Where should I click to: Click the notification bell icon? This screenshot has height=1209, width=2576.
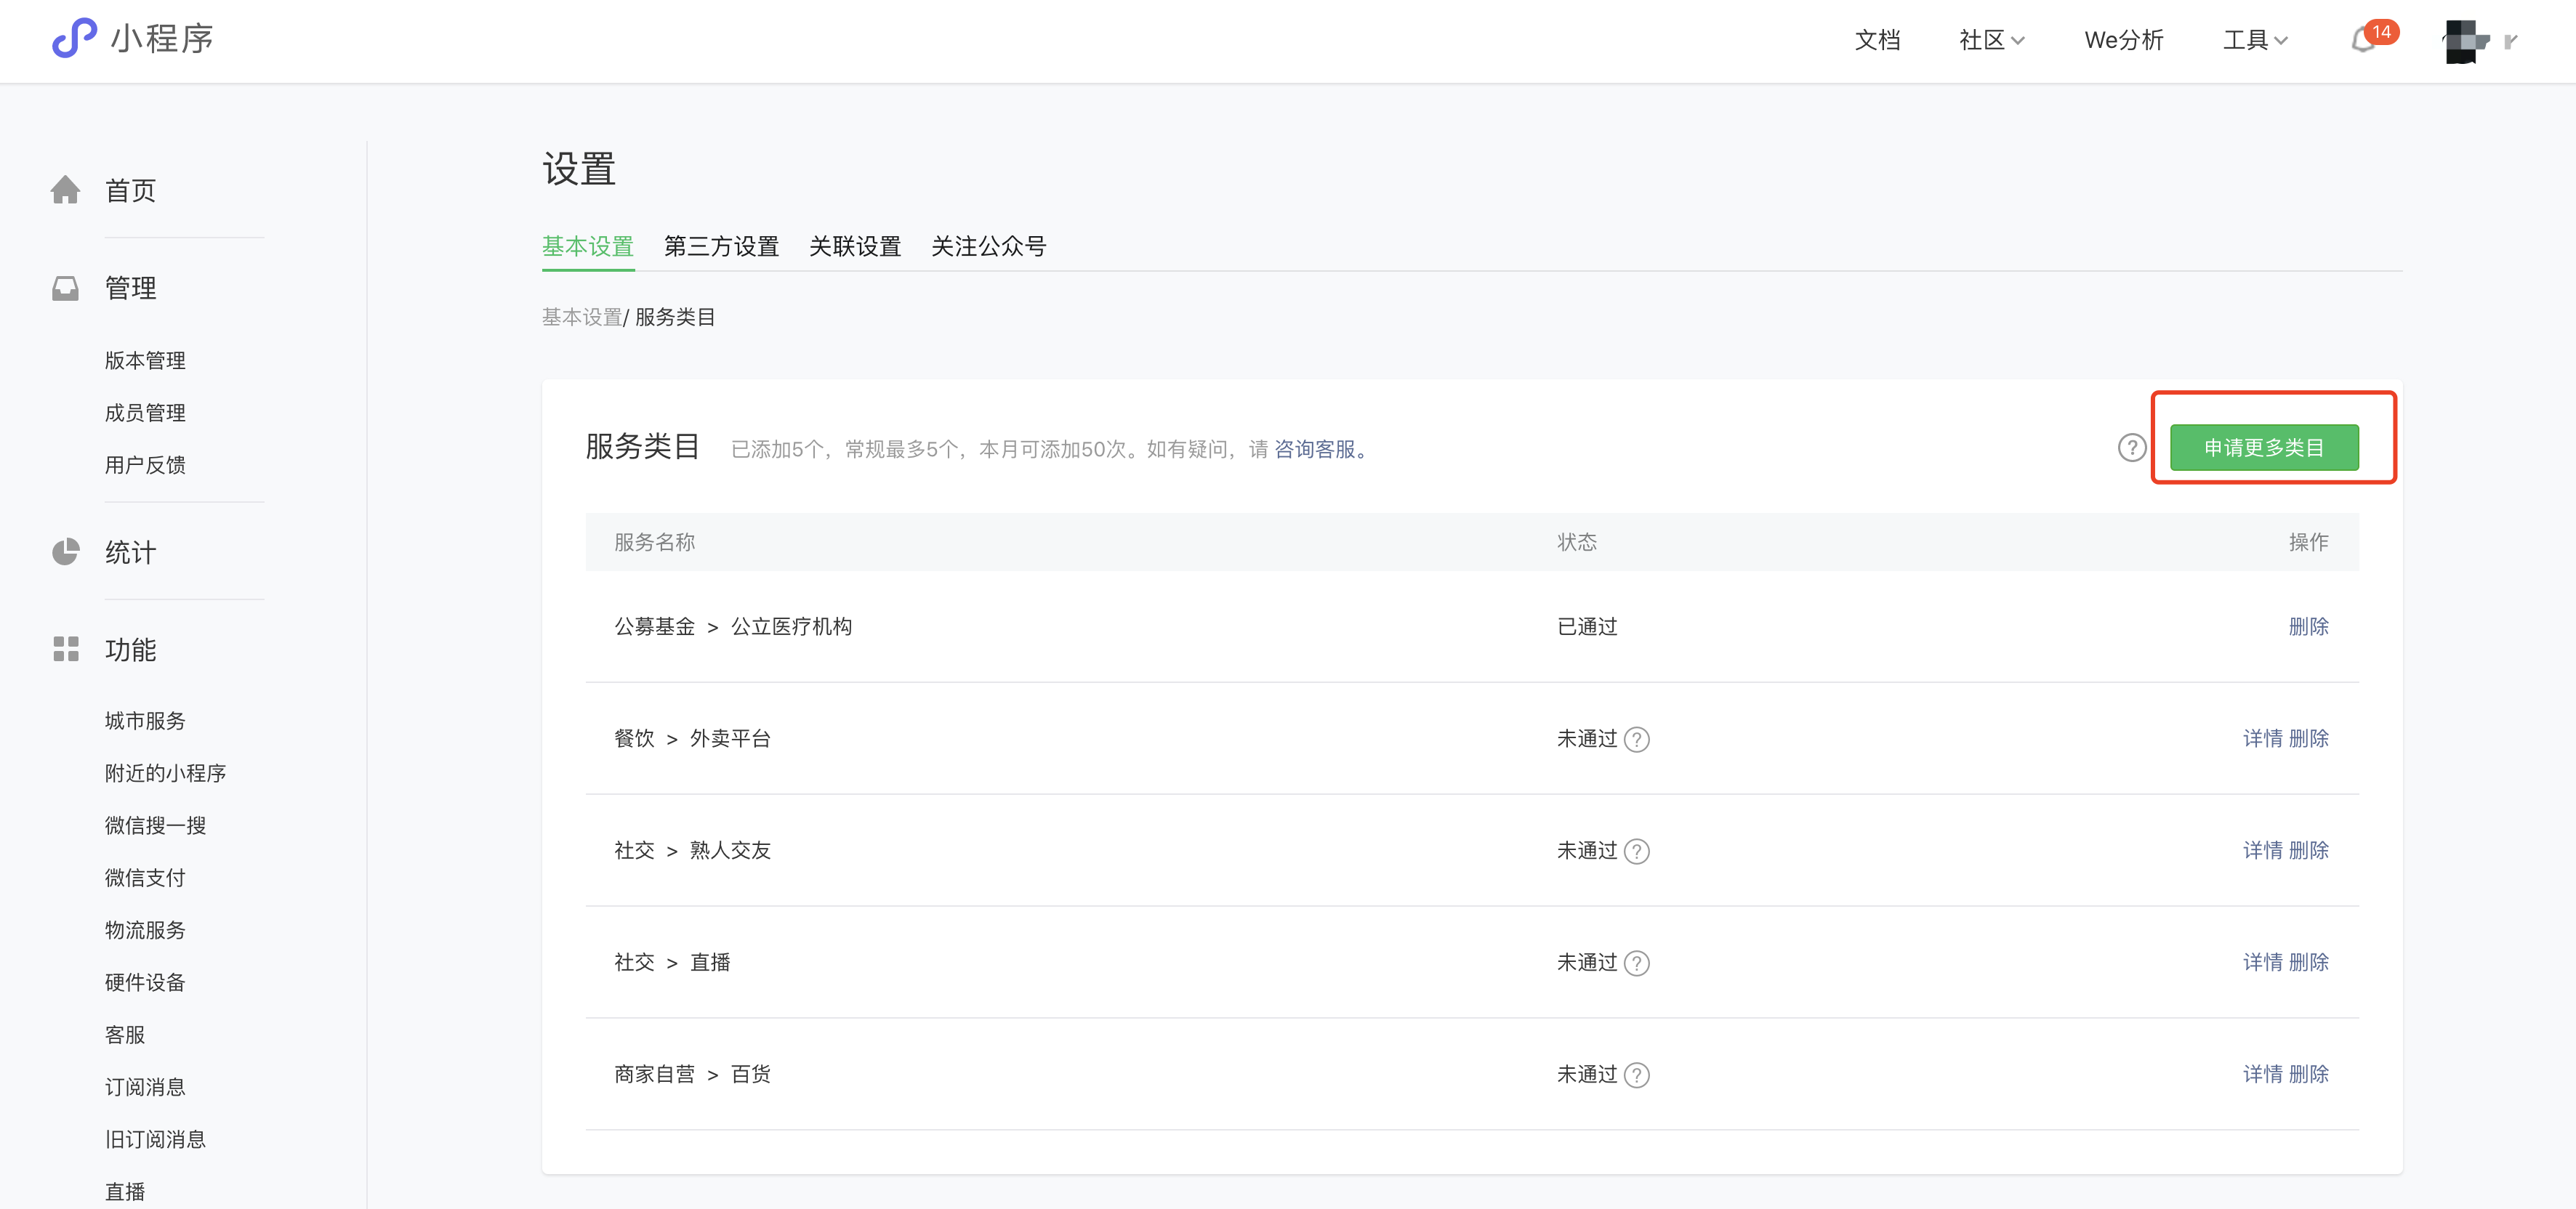click(x=2363, y=41)
